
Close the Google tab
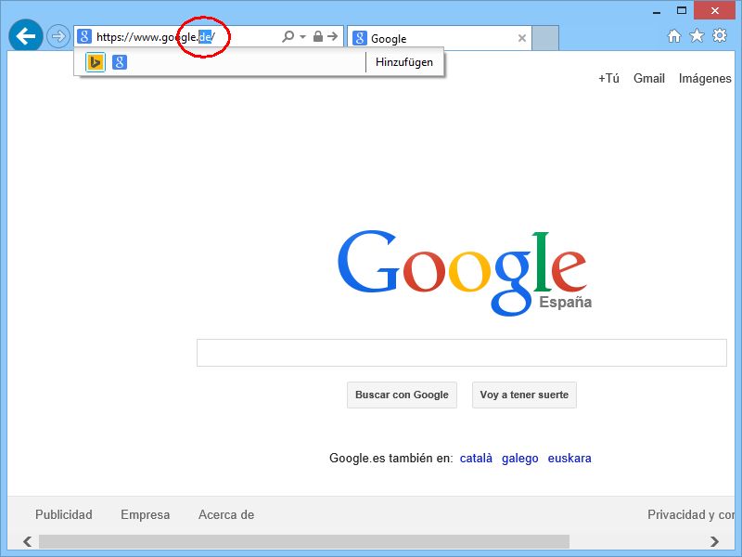pyautogui.click(x=522, y=38)
